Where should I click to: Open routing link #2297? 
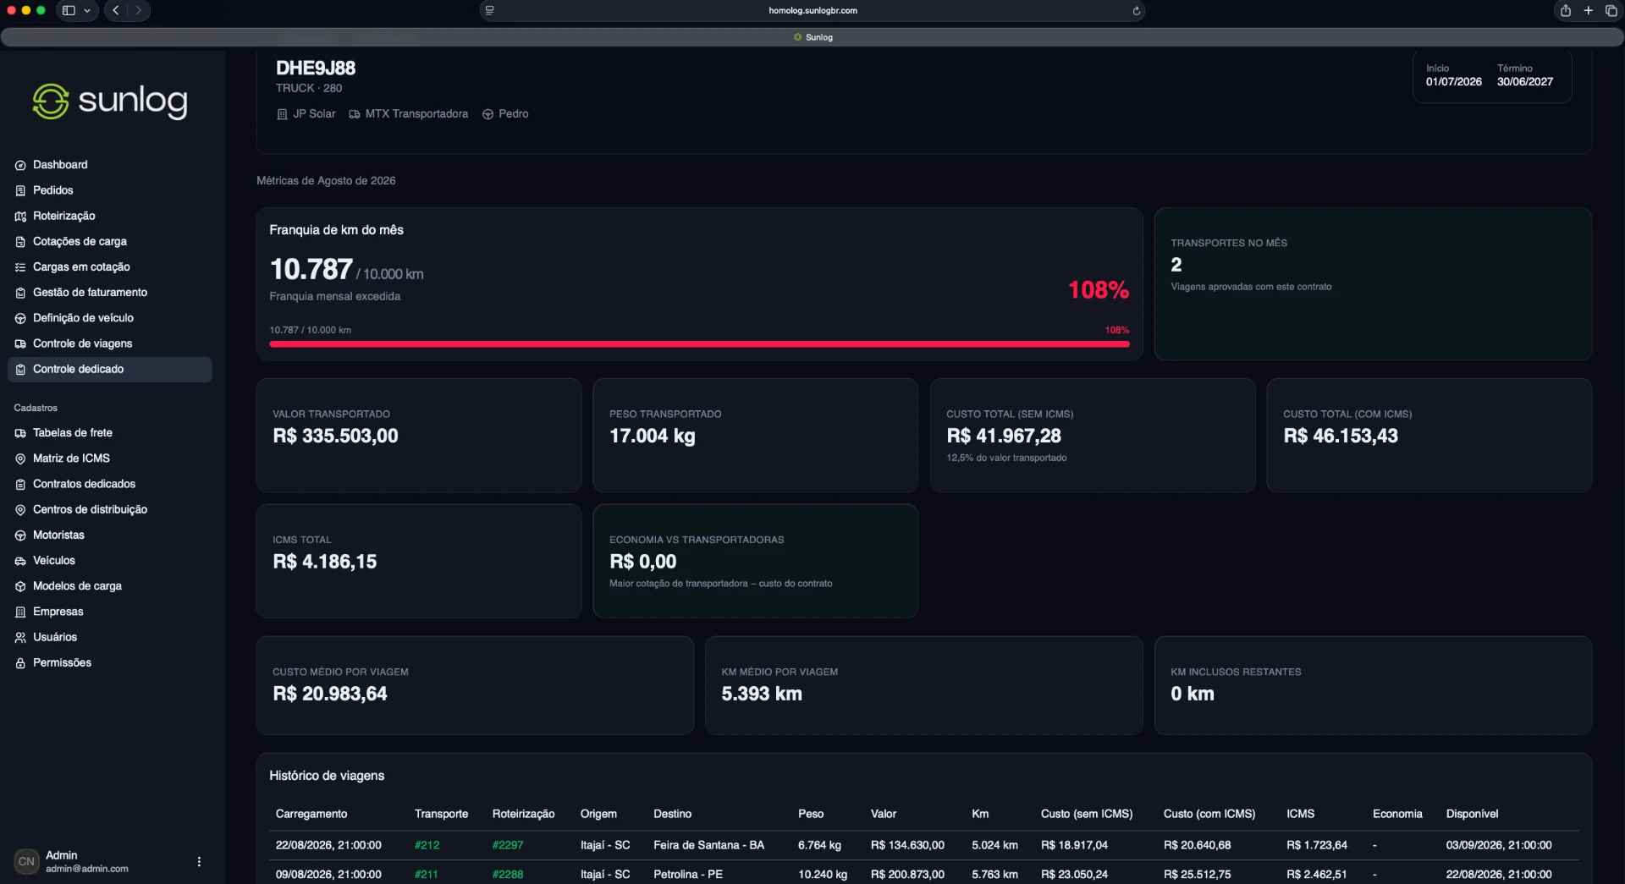coord(507,845)
